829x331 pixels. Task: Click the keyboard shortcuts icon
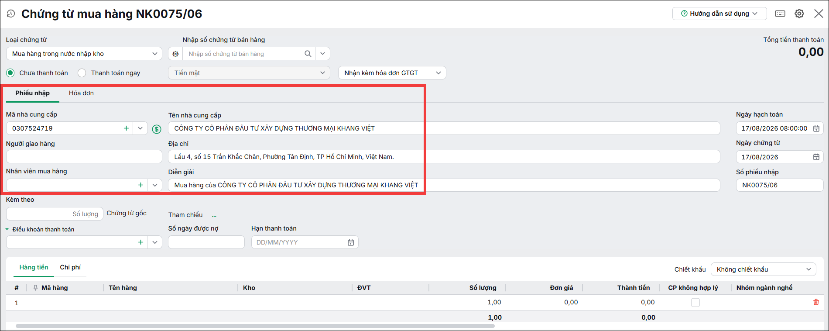point(780,14)
